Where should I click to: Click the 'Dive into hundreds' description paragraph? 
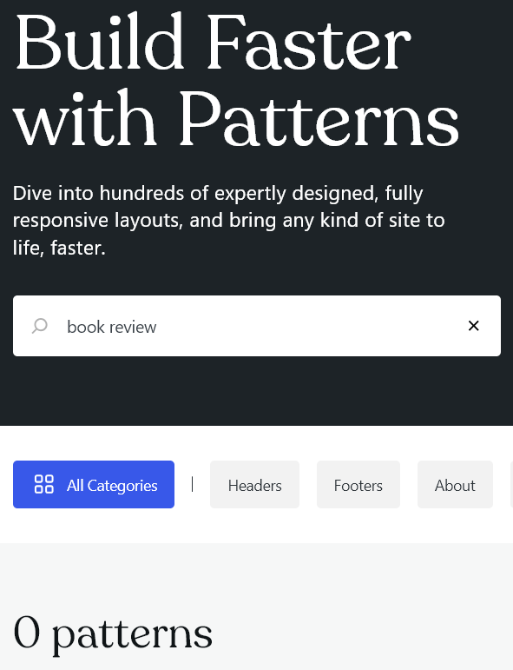tap(229, 221)
